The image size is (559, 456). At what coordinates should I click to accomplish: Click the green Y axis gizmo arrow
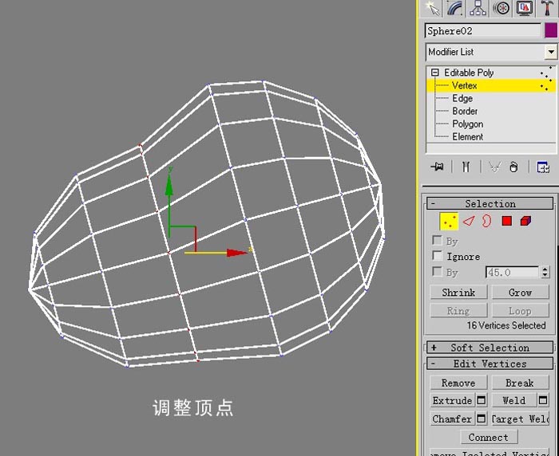pyautogui.click(x=169, y=185)
